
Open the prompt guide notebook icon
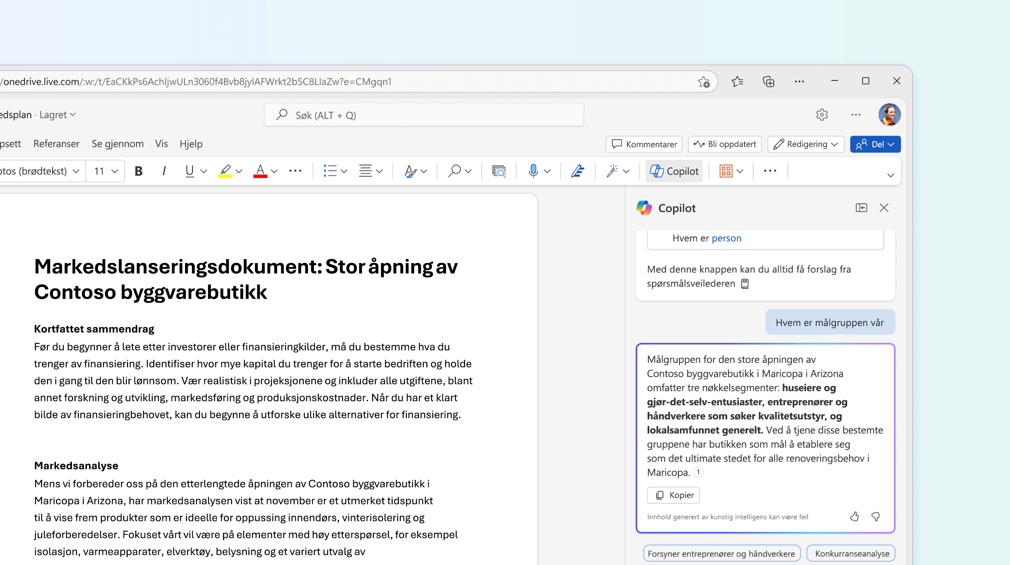(x=745, y=284)
